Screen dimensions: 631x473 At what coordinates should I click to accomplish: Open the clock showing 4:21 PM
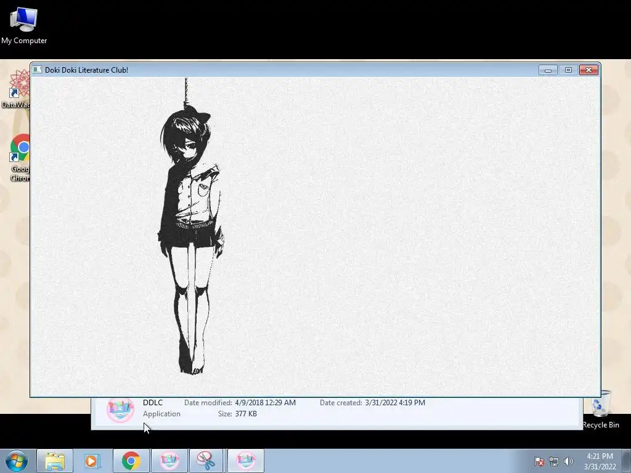coord(600,461)
